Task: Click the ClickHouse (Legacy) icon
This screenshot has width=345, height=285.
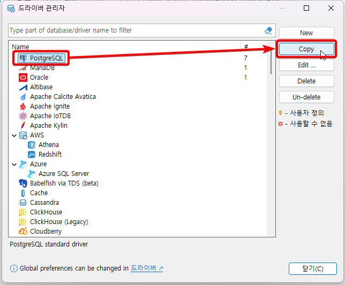Action: [23, 222]
